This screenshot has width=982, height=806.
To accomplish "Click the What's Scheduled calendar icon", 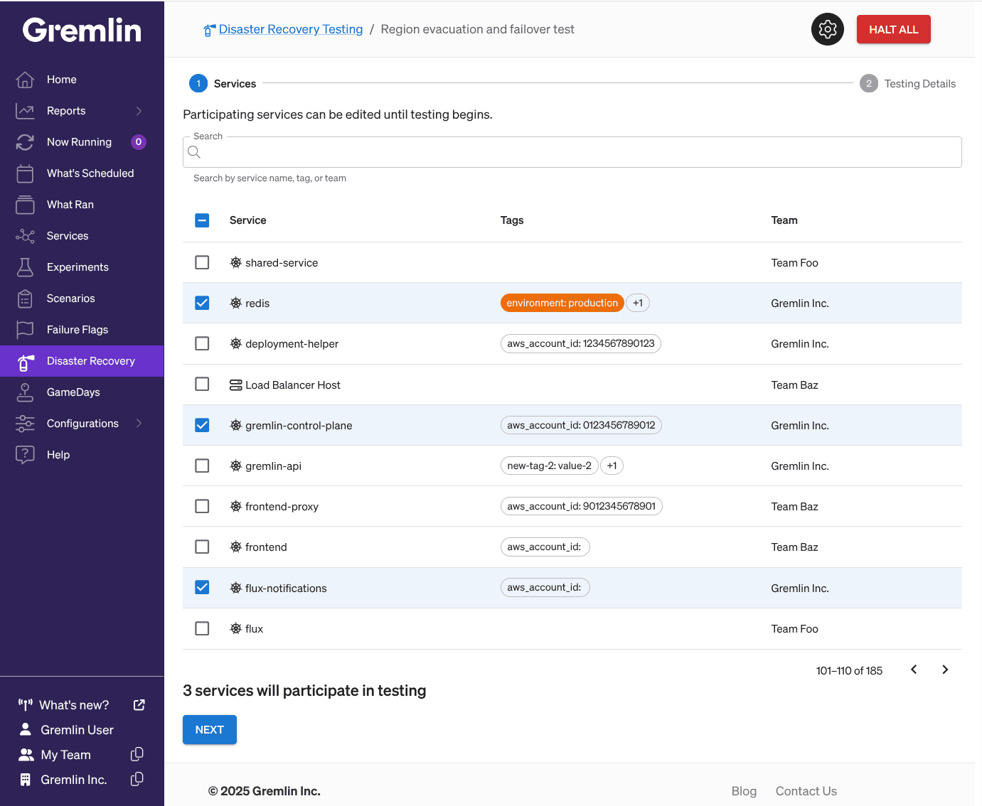I will (x=25, y=173).
